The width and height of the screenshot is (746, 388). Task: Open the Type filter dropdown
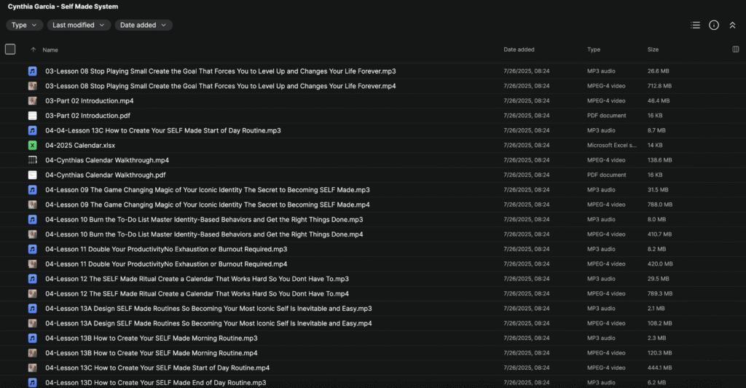coord(24,25)
